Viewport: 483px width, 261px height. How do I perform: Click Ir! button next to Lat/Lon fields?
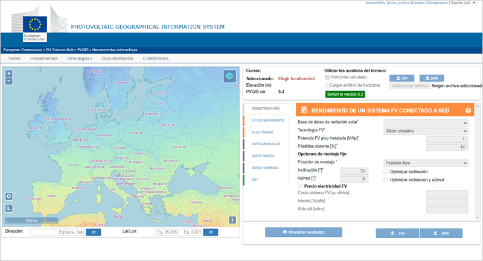click(x=211, y=232)
